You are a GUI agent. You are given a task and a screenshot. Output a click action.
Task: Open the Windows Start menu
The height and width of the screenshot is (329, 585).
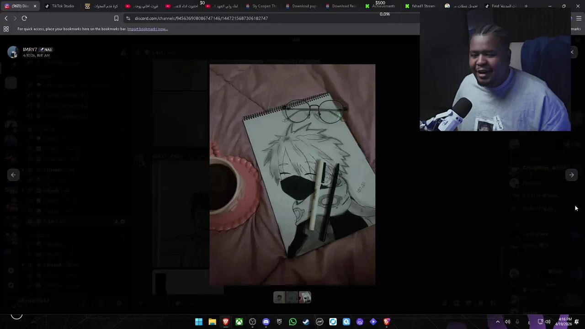pyautogui.click(x=199, y=322)
